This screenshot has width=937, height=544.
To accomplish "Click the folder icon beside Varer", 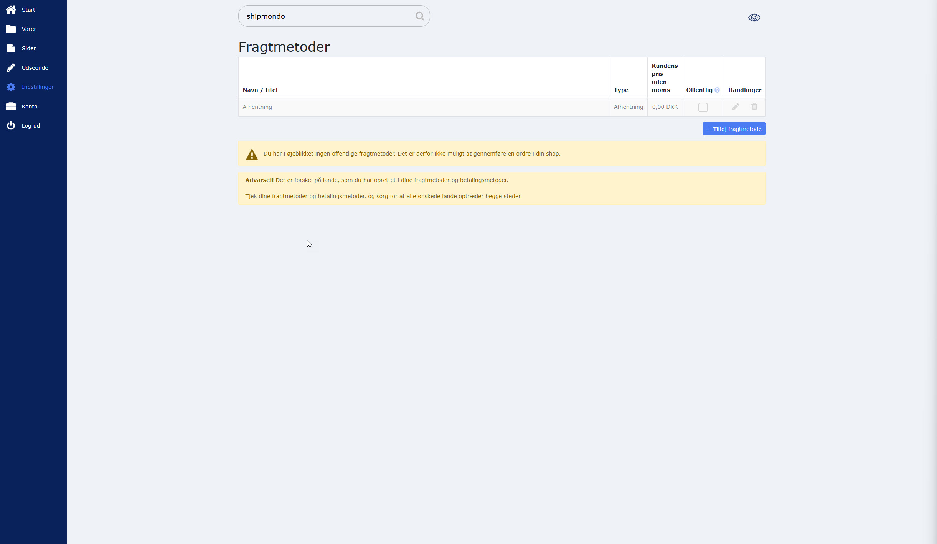I will 11,29.
